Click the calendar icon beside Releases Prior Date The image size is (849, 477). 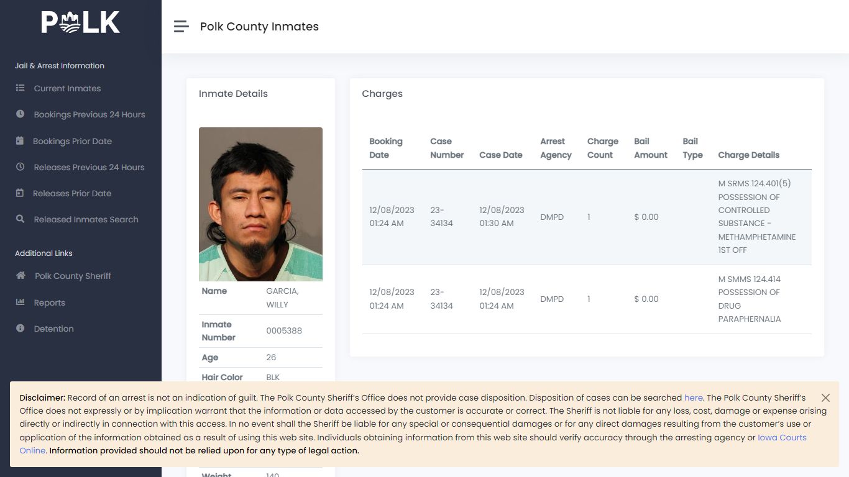pyautogui.click(x=20, y=193)
